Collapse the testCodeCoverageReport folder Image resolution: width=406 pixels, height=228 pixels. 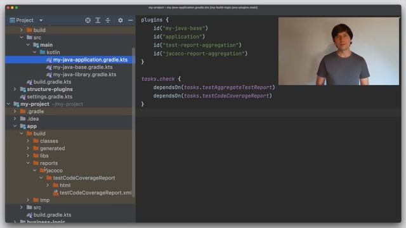(x=41, y=178)
